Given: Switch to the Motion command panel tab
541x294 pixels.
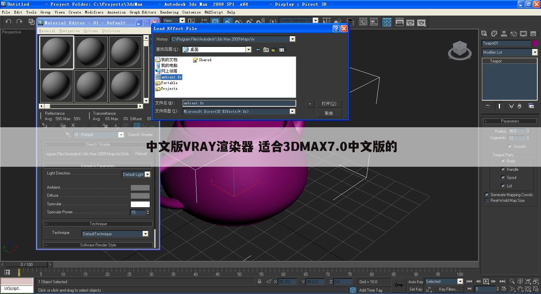Looking at the screenshot, I should tap(514, 33).
